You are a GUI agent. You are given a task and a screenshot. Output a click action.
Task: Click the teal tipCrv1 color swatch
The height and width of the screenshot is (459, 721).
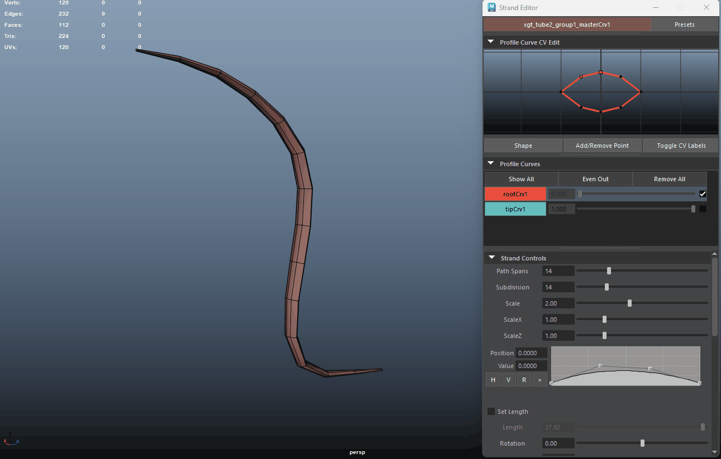515,209
